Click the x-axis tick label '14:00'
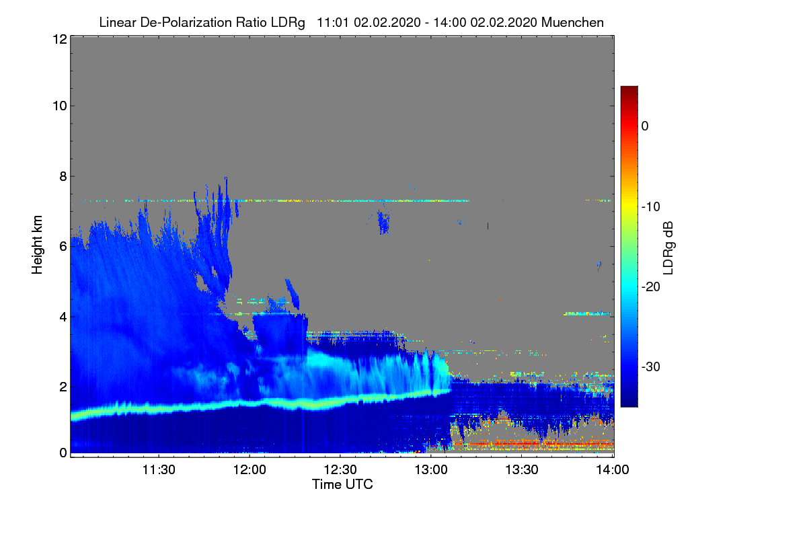The width and height of the screenshot is (807, 538). (x=613, y=469)
